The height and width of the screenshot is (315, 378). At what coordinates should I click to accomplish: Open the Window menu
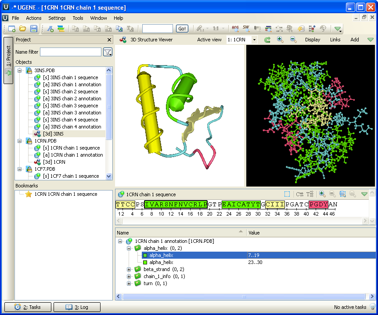(x=98, y=18)
